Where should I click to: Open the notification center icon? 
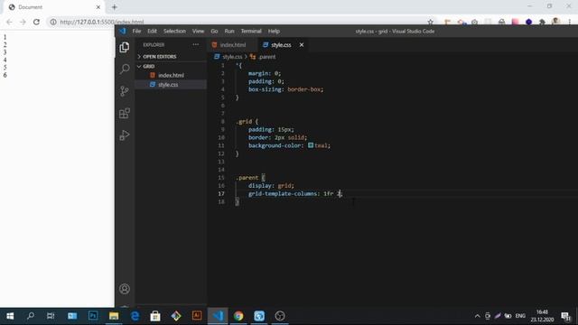565,316
